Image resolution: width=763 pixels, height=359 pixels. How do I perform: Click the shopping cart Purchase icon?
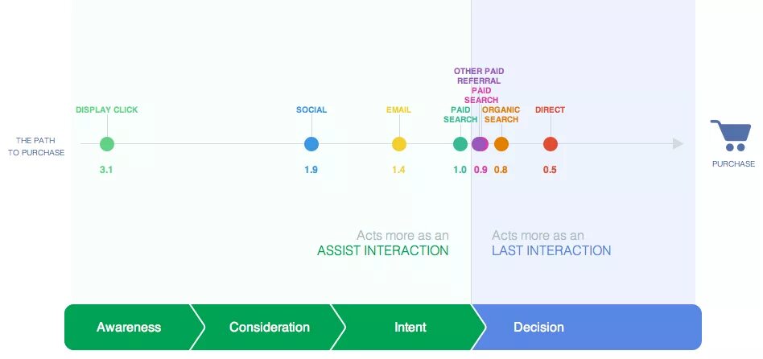[732, 134]
